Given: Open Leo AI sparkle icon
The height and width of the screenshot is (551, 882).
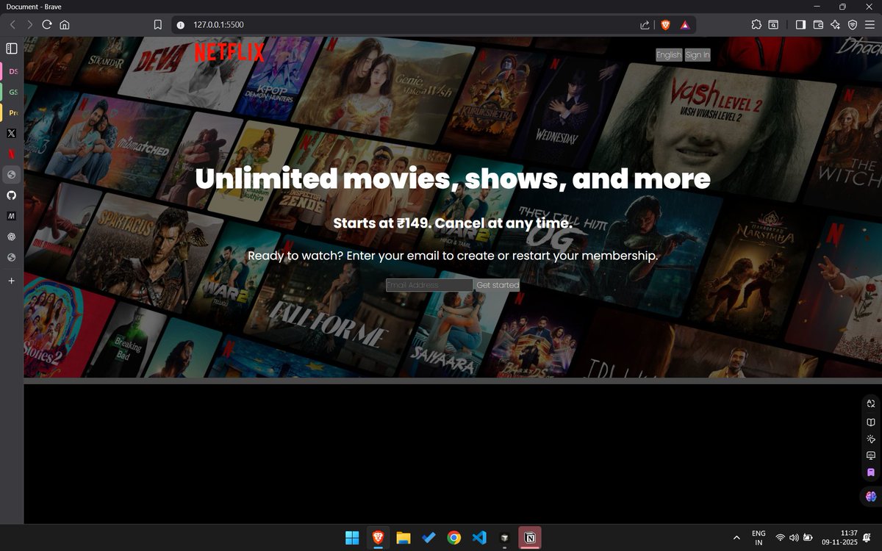Looking at the screenshot, I should (x=836, y=24).
